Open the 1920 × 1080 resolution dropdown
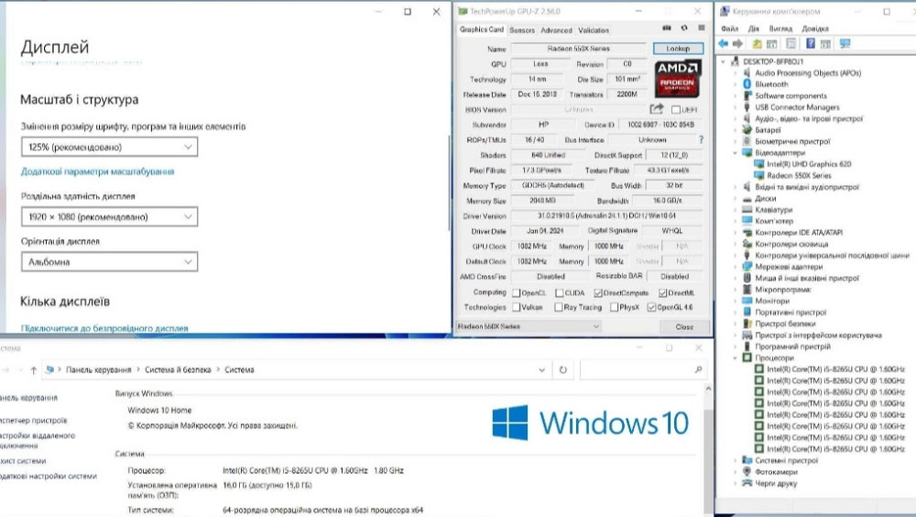The width and height of the screenshot is (916, 517). 109,217
